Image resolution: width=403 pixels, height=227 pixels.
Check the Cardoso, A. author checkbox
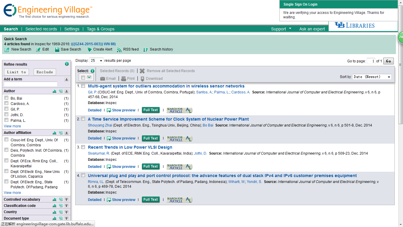(6, 103)
